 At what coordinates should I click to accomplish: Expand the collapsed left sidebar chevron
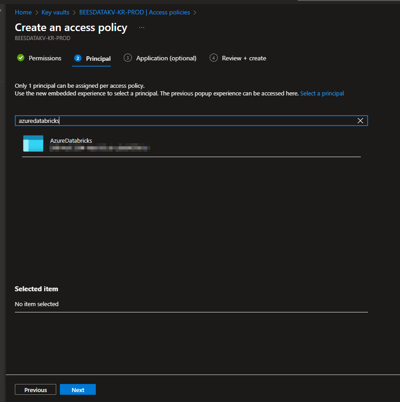pyautogui.click(x=1, y=10)
